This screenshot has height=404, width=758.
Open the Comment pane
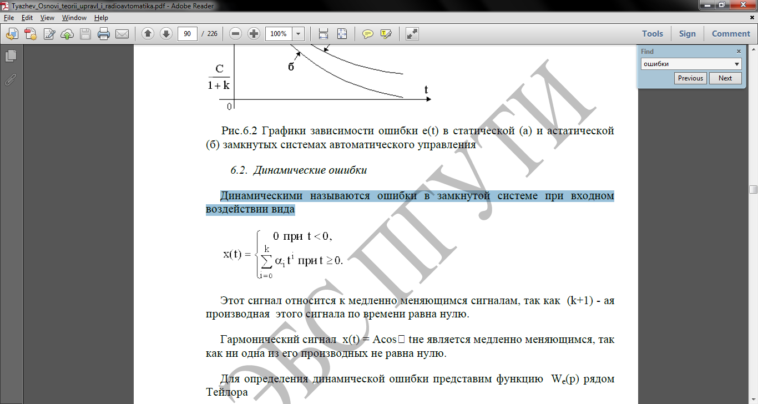[x=731, y=34]
